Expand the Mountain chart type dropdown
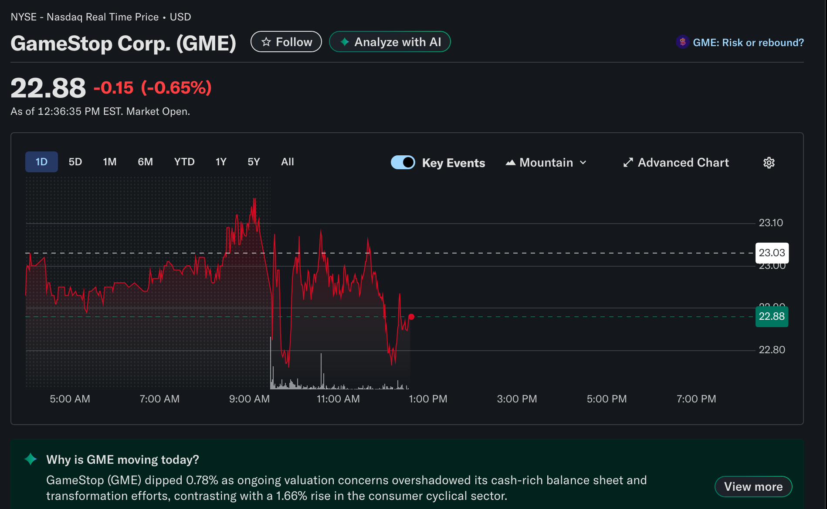The image size is (827, 509). (546, 163)
